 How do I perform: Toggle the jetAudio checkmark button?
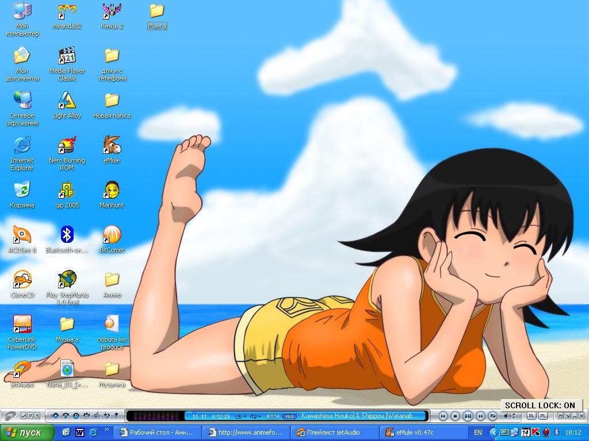(24, 416)
